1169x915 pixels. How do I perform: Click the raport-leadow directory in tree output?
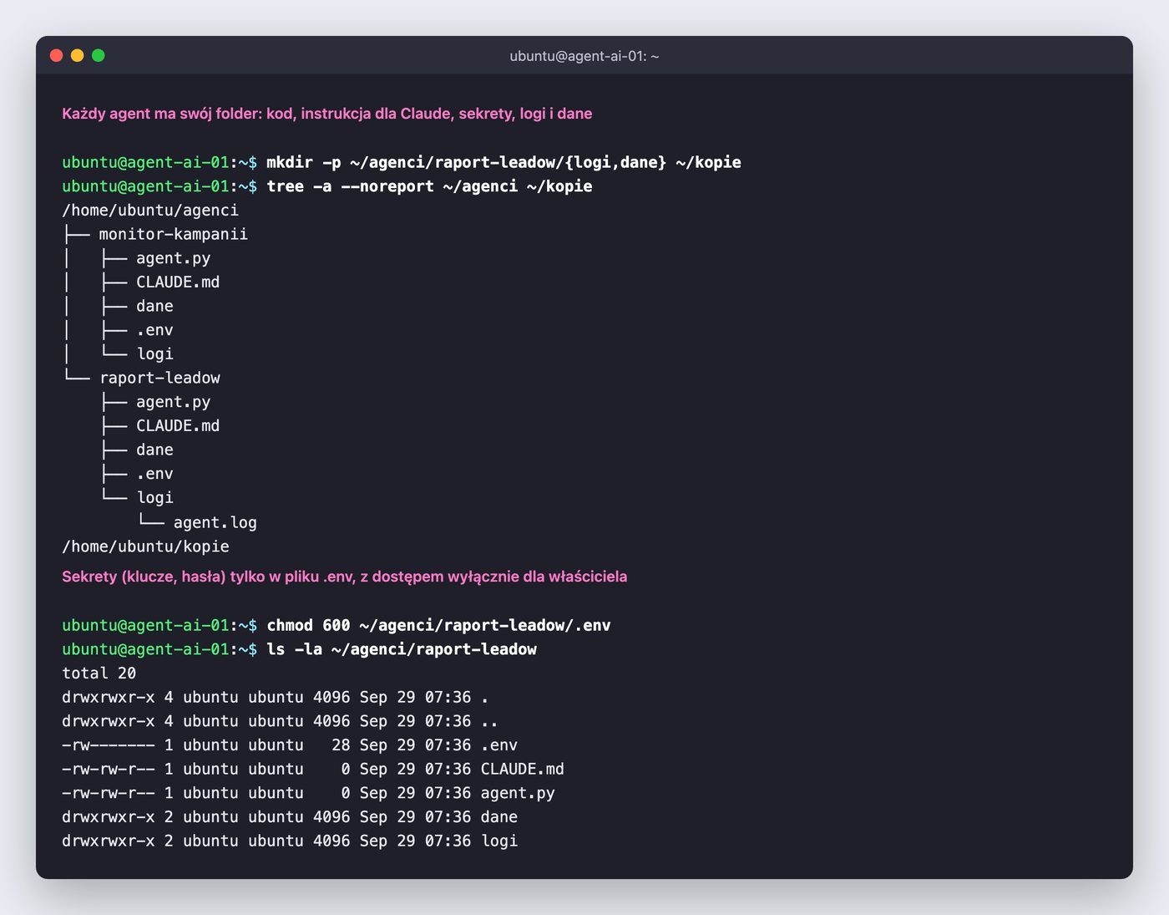[160, 378]
